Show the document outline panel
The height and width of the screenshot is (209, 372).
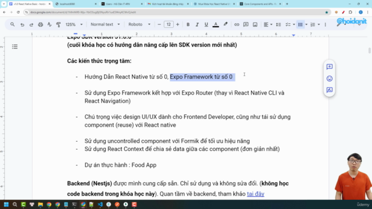tap(15, 46)
